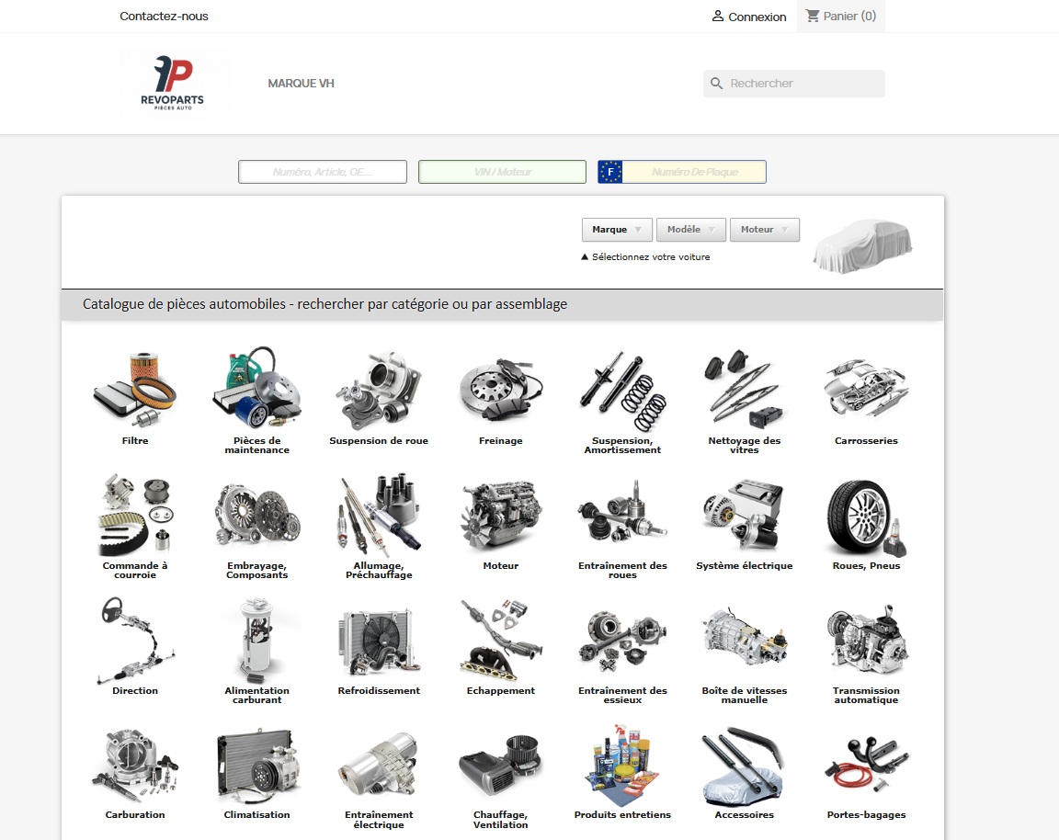Click the Roues, Pneus tire icon
Screen dimensions: 1059x840
coord(865,515)
